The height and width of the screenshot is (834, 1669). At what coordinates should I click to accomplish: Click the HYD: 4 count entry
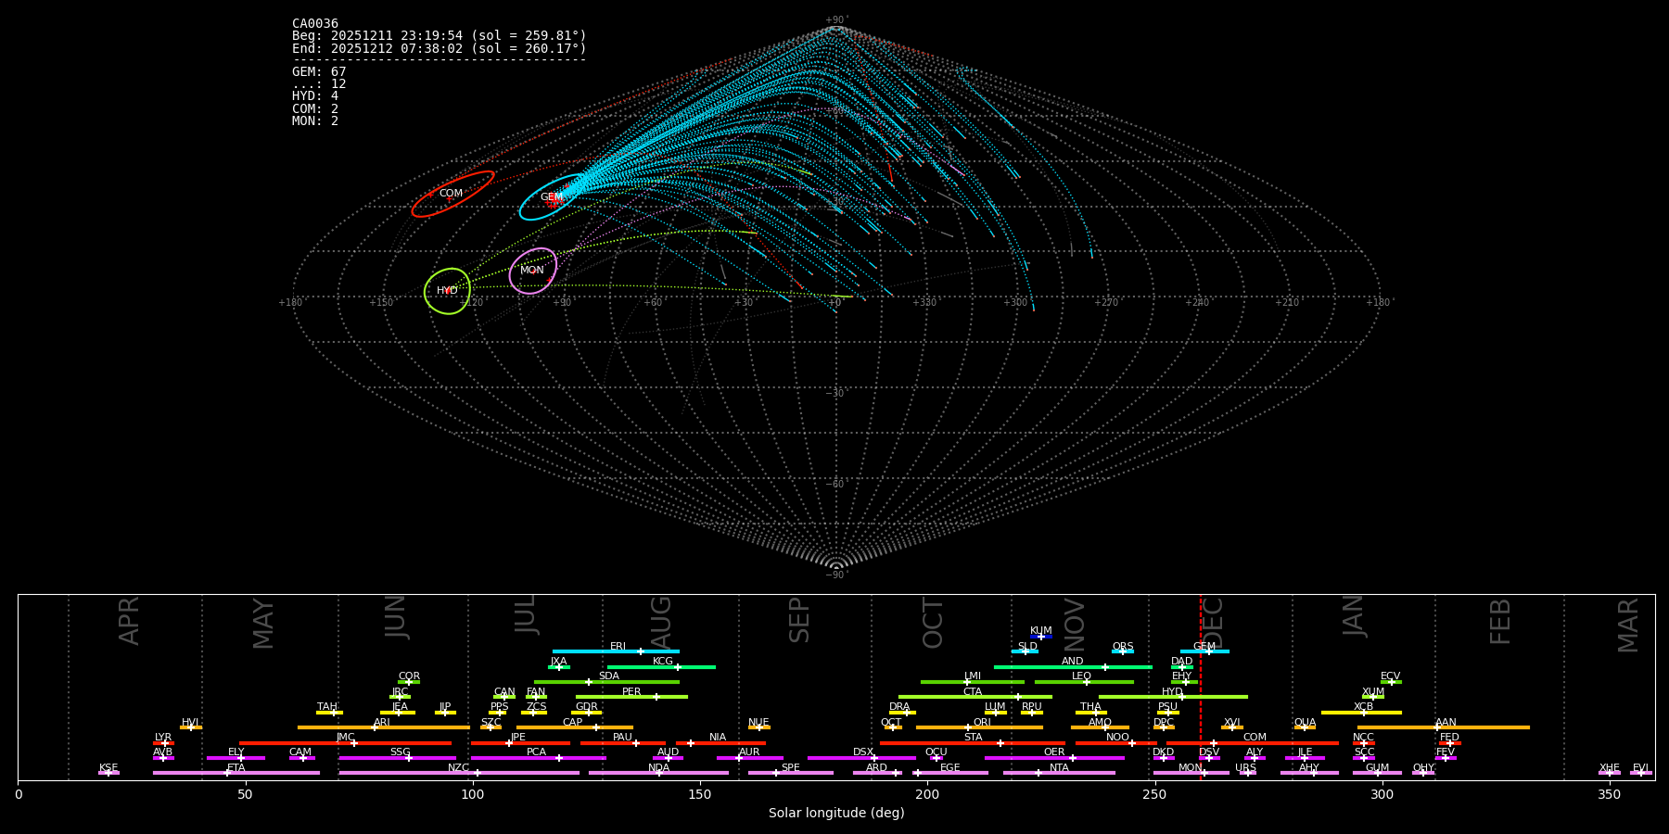pos(315,96)
